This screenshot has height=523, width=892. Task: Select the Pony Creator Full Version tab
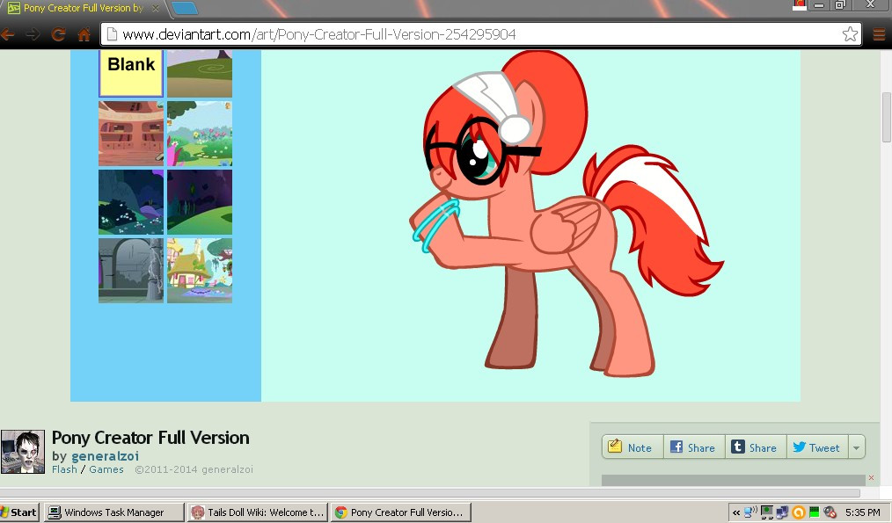pos(83,8)
